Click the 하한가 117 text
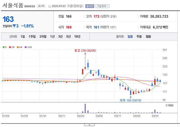Viewport: 180px width, 127px height. pyautogui.click(x=108, y=27)
